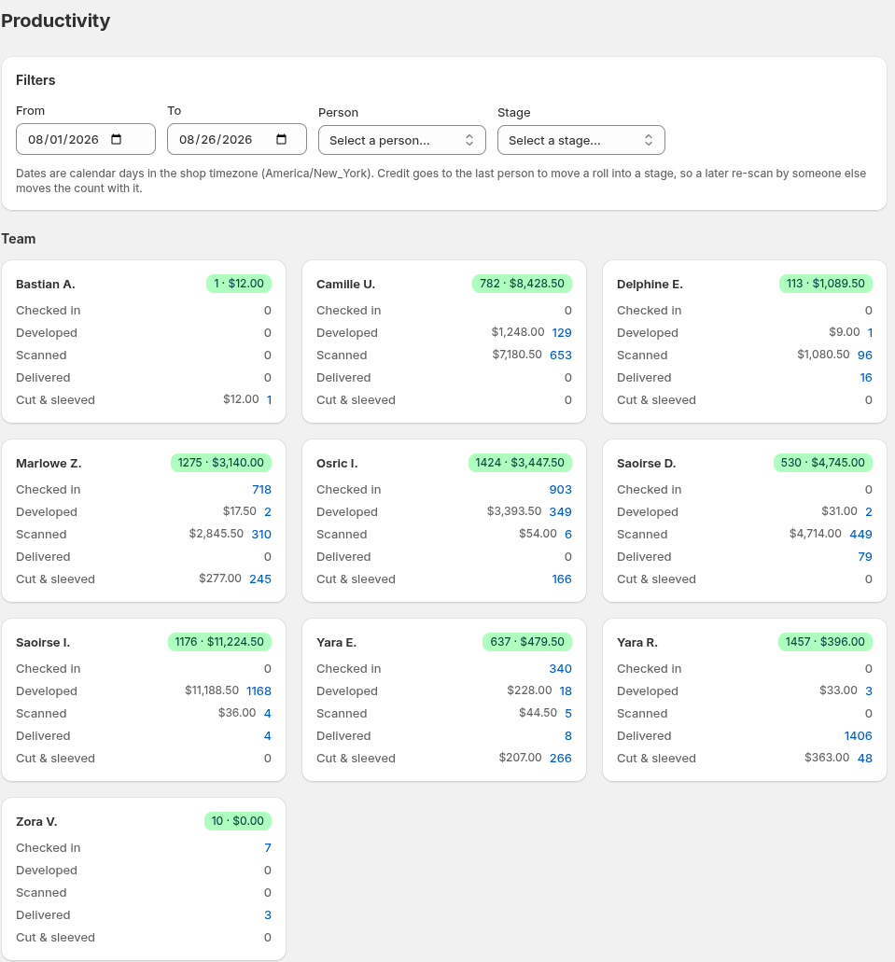Click Saoirse D. Scanned amount $4,714.00
The image size is (895, 962).
point(815,534)
